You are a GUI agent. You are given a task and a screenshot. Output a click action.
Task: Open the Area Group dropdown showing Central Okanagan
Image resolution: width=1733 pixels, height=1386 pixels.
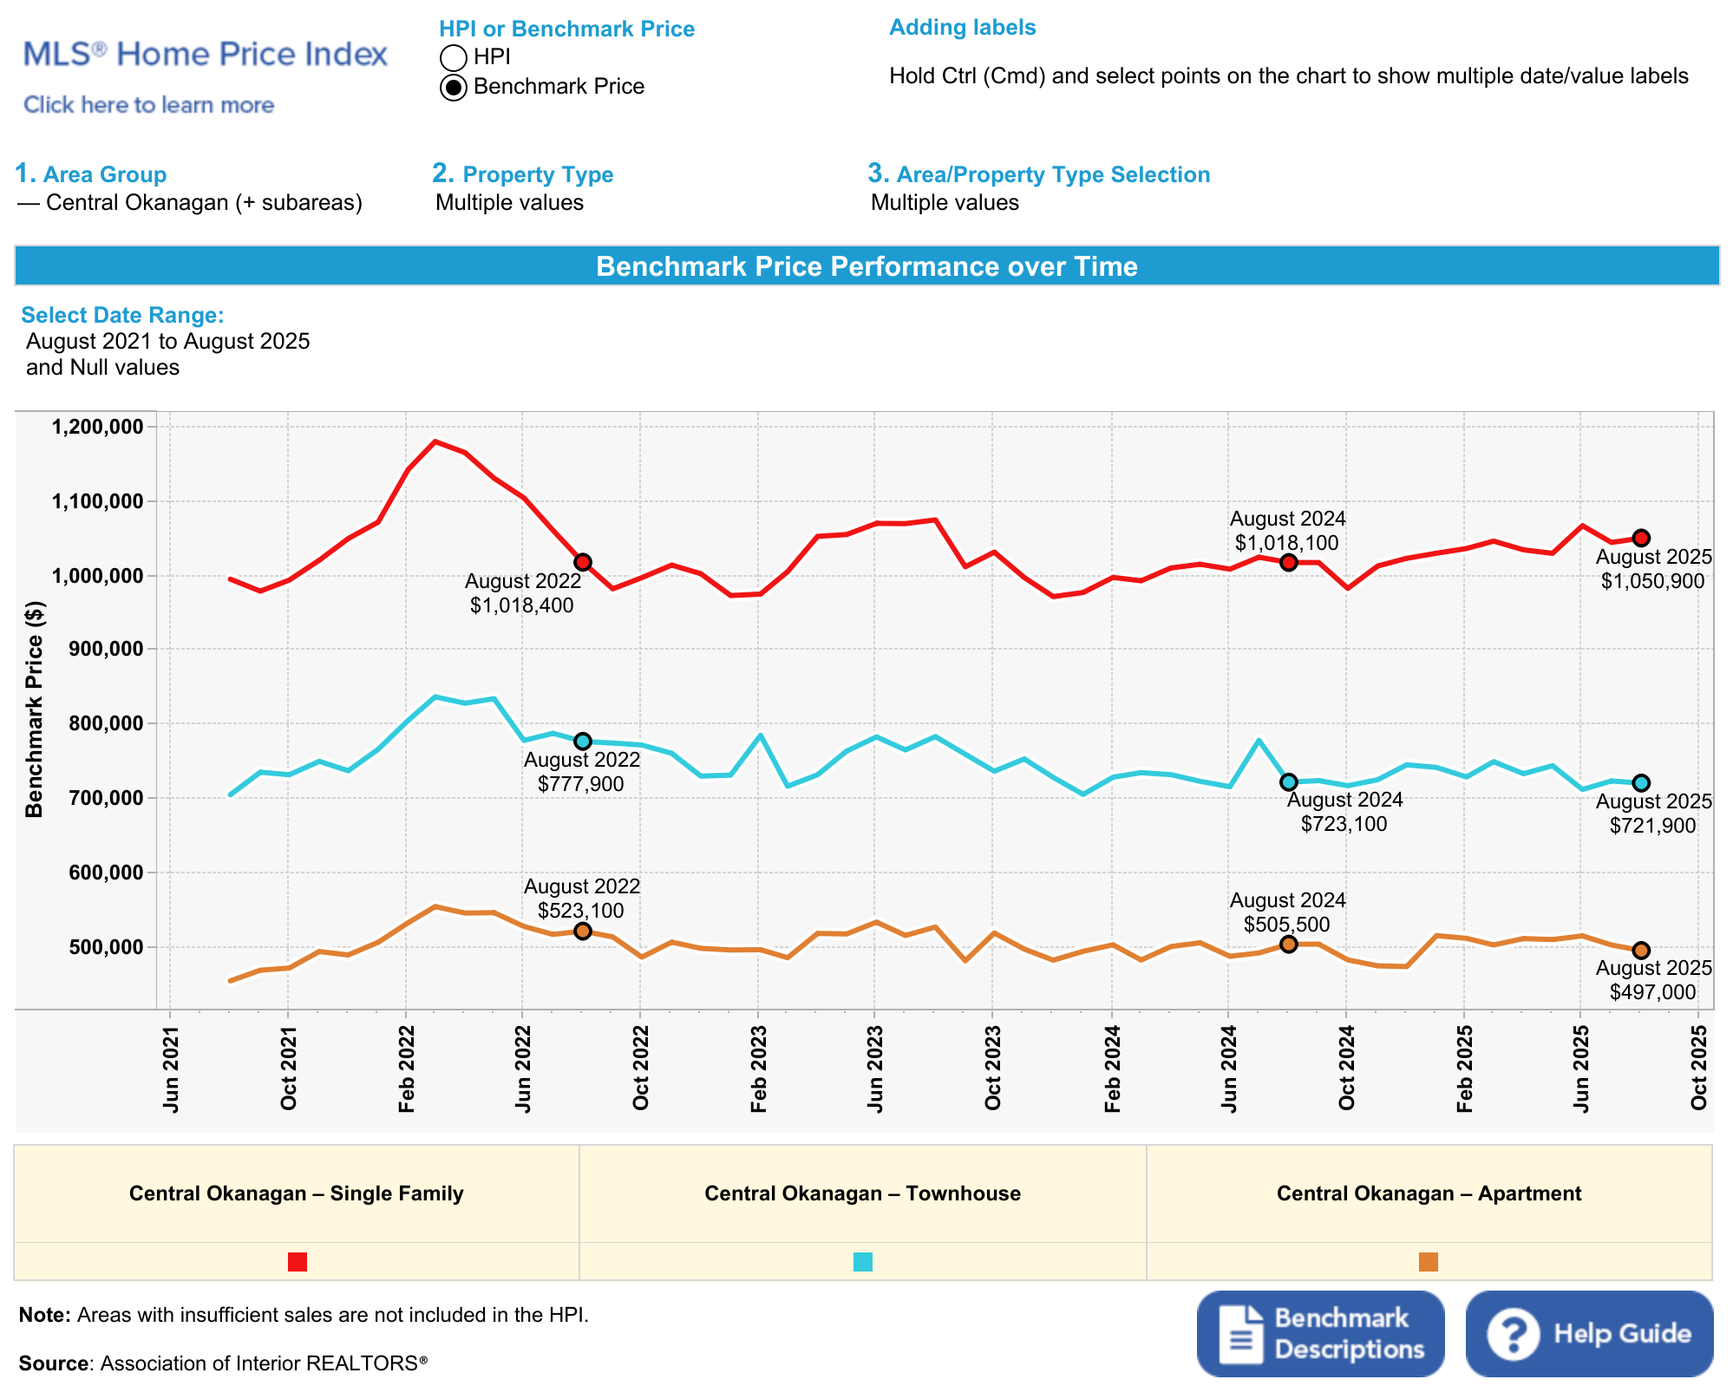(x=190, y=203)
